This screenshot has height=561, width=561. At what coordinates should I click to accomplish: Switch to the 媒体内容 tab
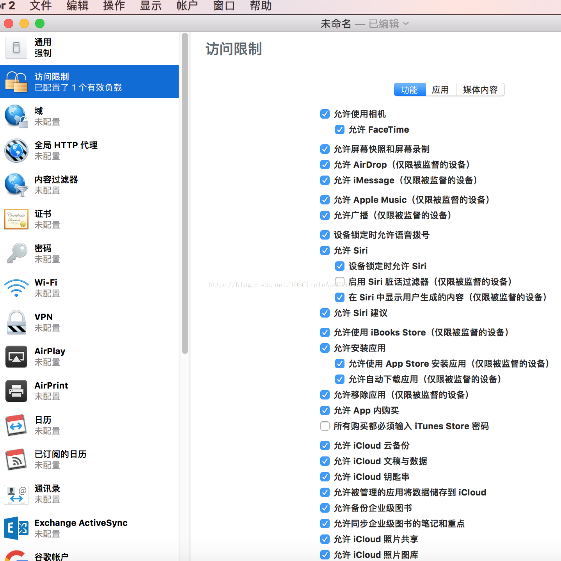481,90
